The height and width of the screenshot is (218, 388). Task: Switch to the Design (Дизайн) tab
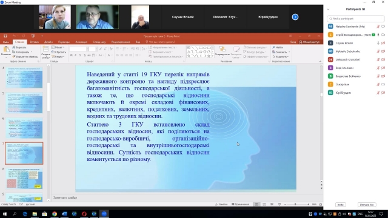tap(48, 42)
